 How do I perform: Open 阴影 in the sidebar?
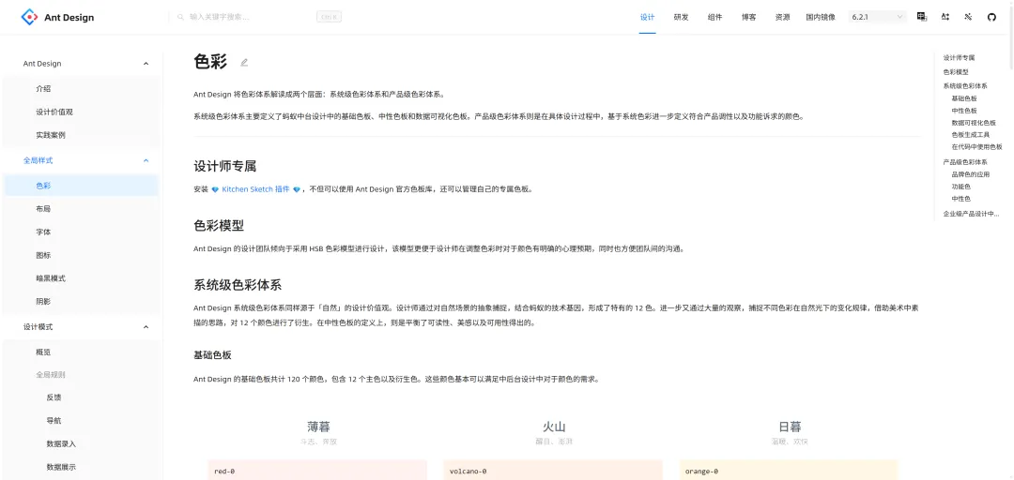(81, 302)
